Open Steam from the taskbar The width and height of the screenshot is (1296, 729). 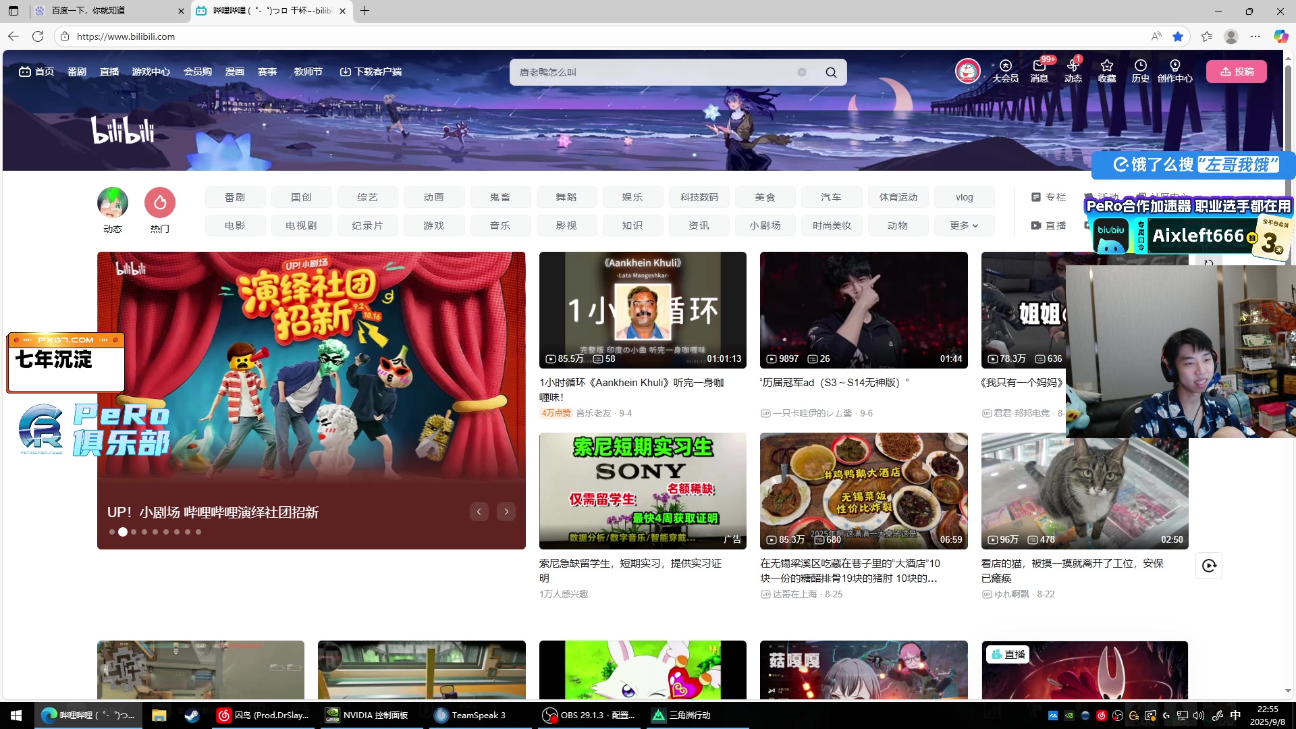pyautogui.click(x=192, y=715)
